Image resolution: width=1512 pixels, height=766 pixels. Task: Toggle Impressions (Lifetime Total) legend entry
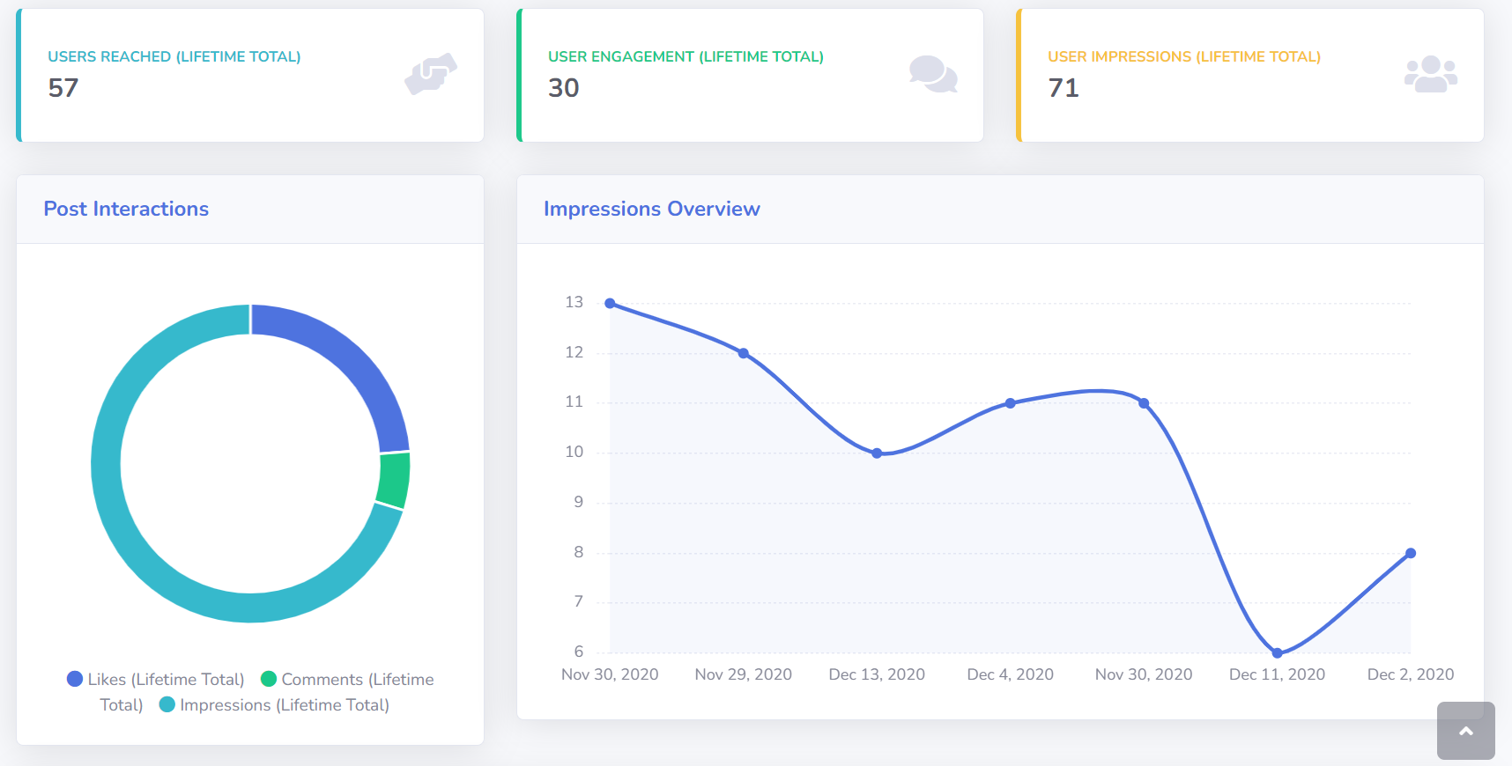[x=274, y=704]
